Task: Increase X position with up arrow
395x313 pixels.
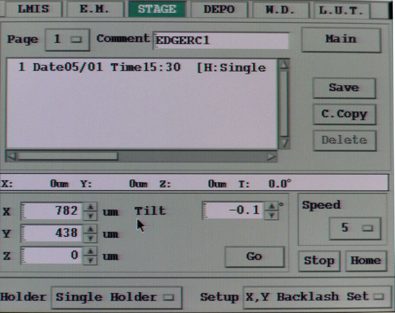Action: [x=91, y=207]
